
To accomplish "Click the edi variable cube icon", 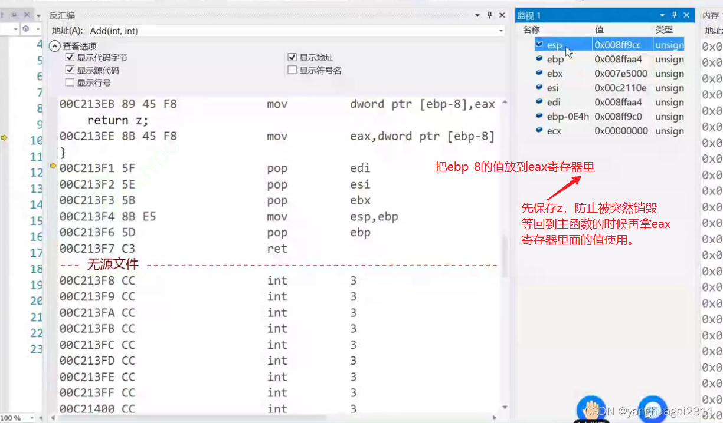I will coord(539,102).
